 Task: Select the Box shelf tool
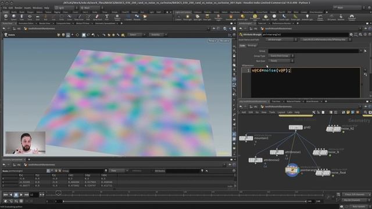6,17
